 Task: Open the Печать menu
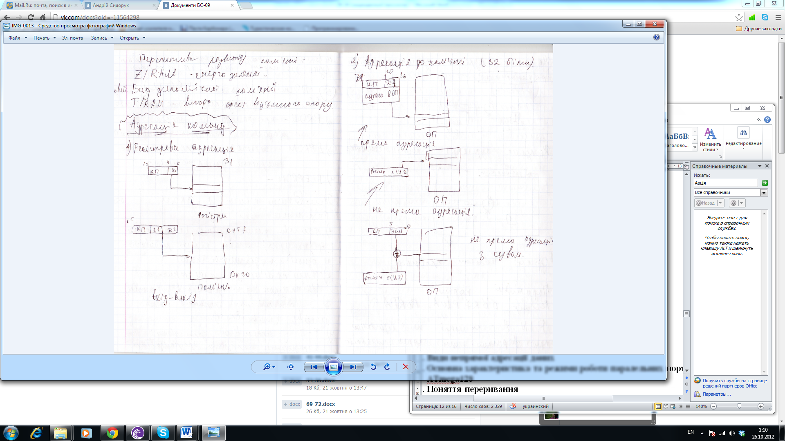pos(45,38)
